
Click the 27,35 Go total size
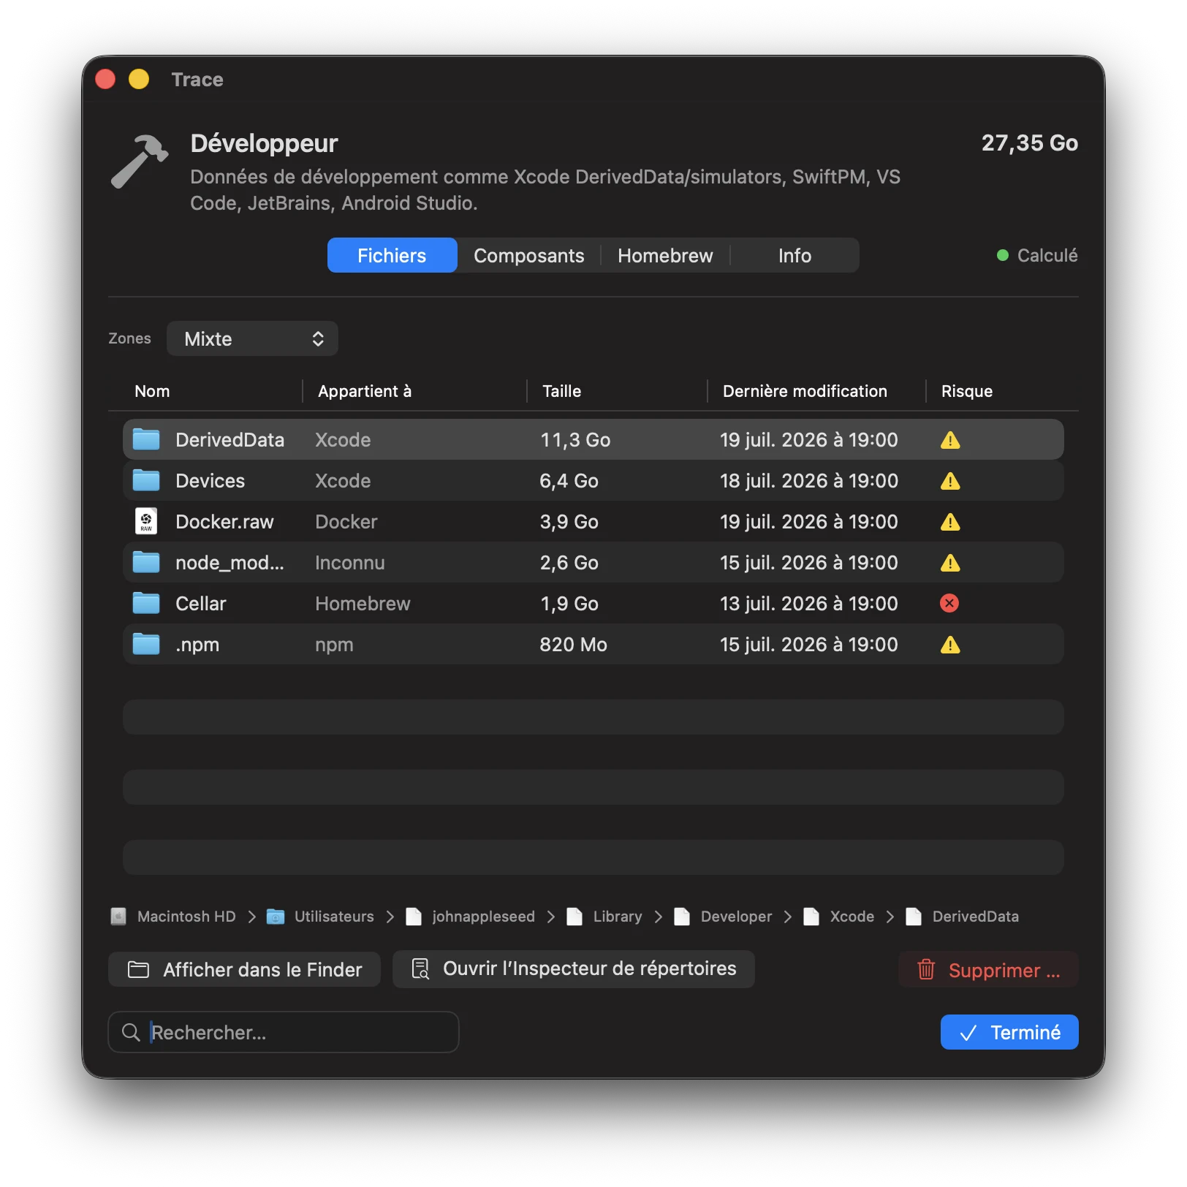(x=1029, y=143)
